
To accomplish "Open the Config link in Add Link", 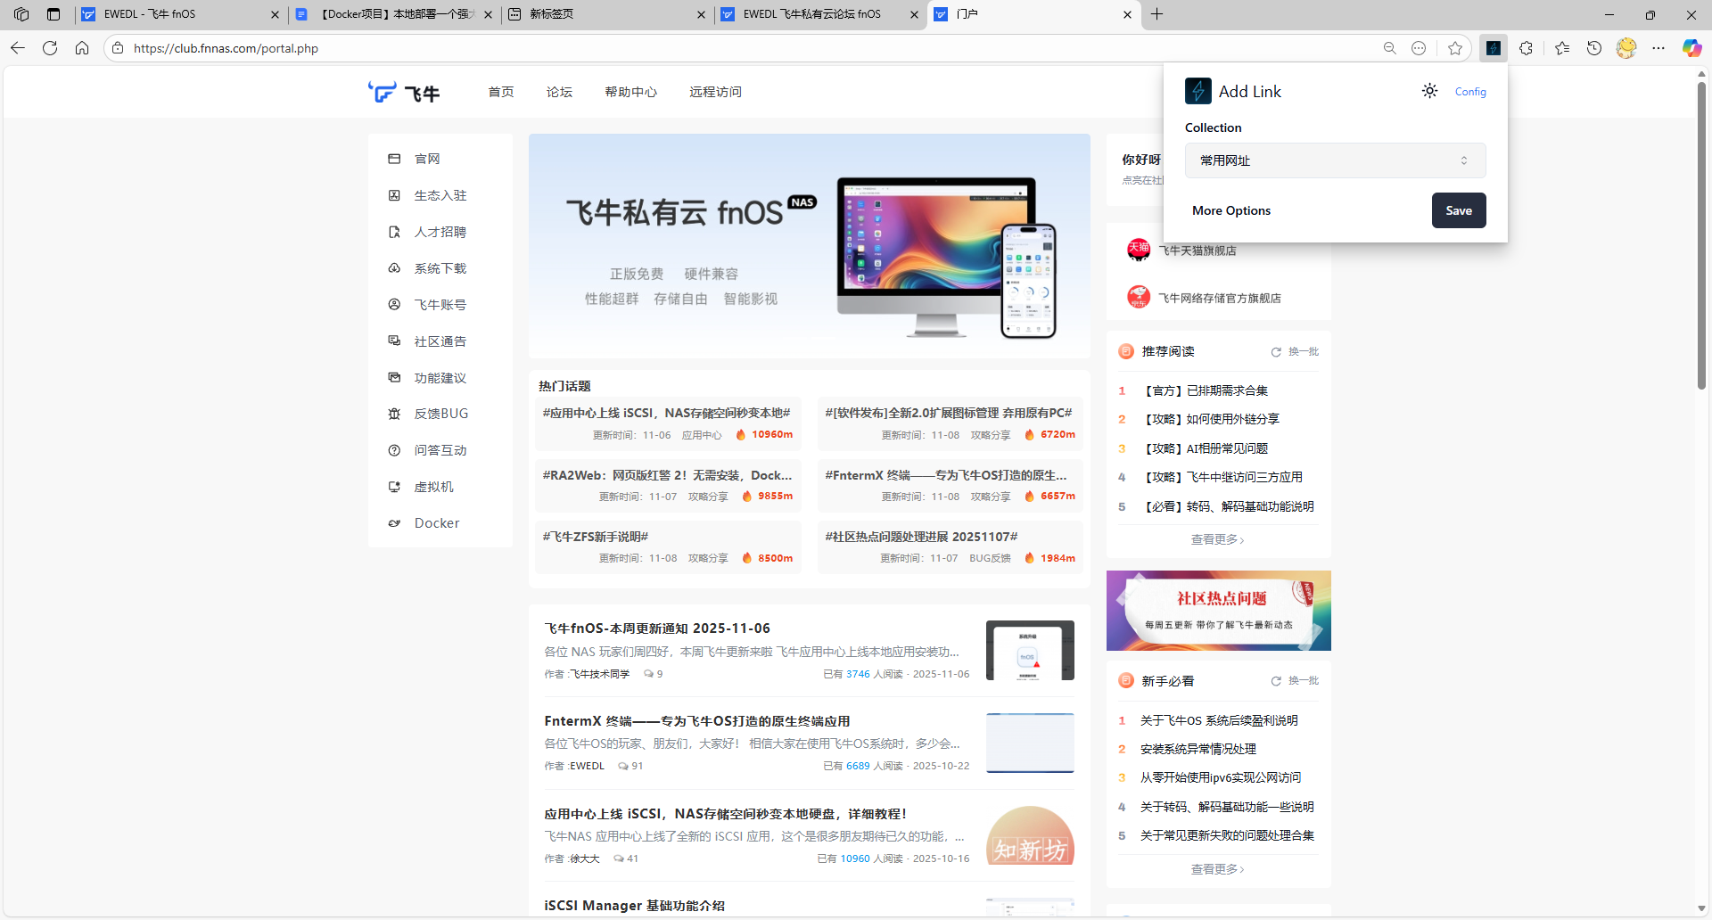I will click(1470, 92).
